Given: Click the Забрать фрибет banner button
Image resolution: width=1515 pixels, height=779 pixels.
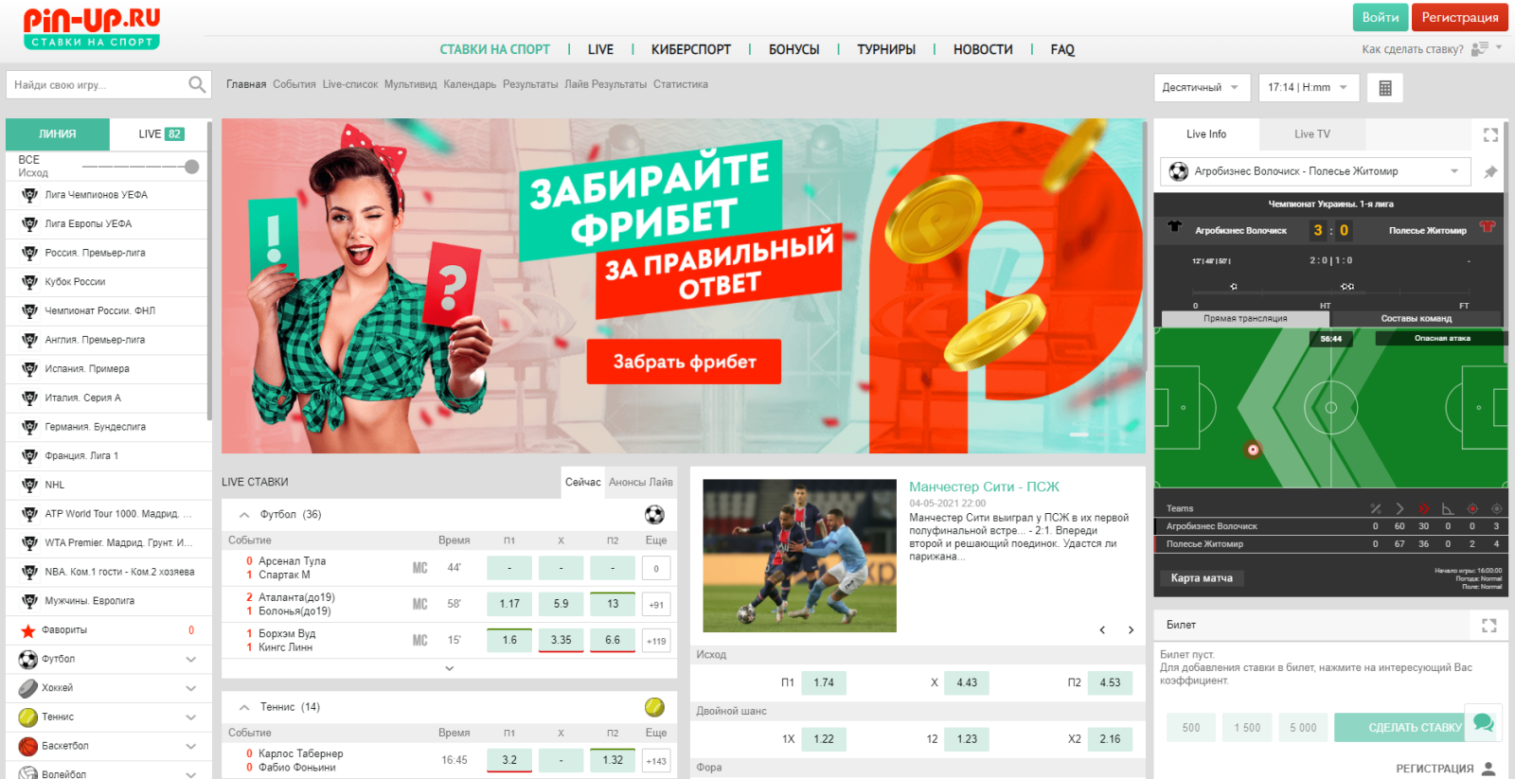Looking at the screenshot, I should click(x=684, y=362).
